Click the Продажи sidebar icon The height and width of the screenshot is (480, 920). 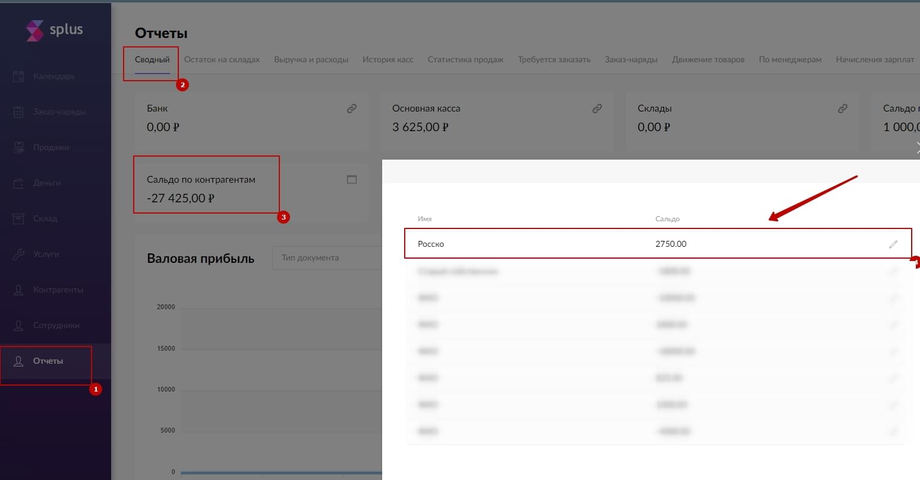[18, 147]
